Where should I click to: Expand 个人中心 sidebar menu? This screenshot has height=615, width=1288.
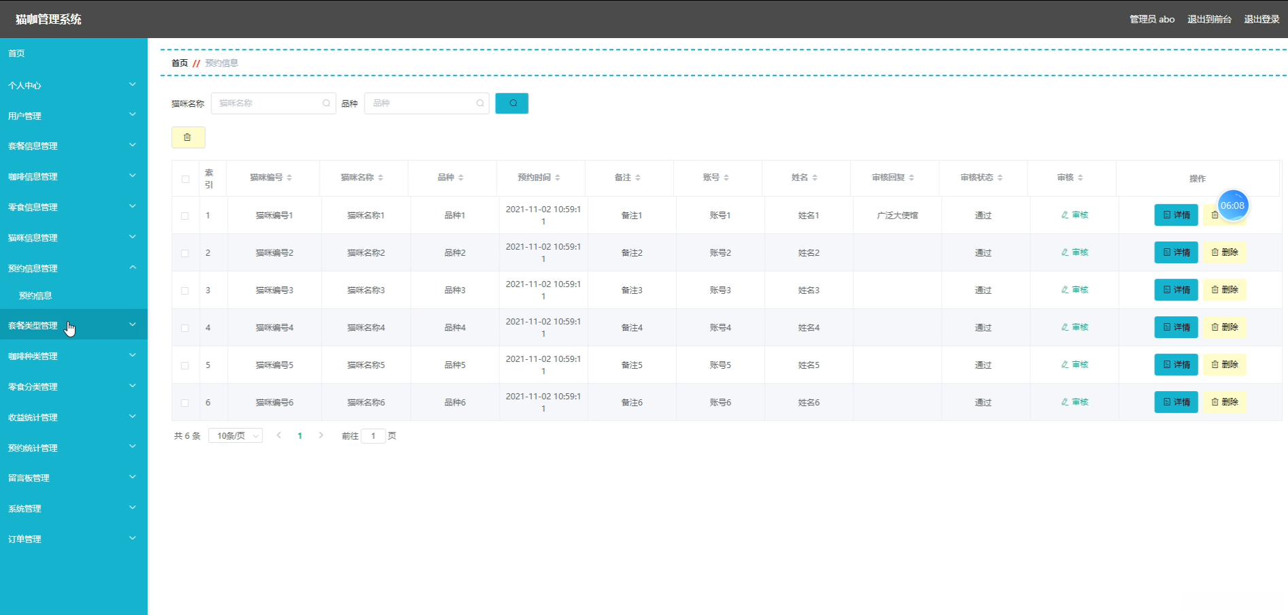pyautogui.click(x=73, y=85)
